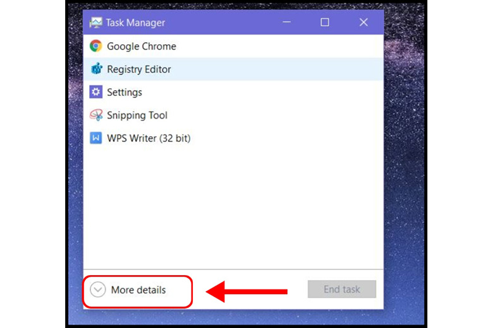Image resolution: width=493 pixels, height=328 pixels.
Task: Select Google Chrome text row
Action: 233,46
